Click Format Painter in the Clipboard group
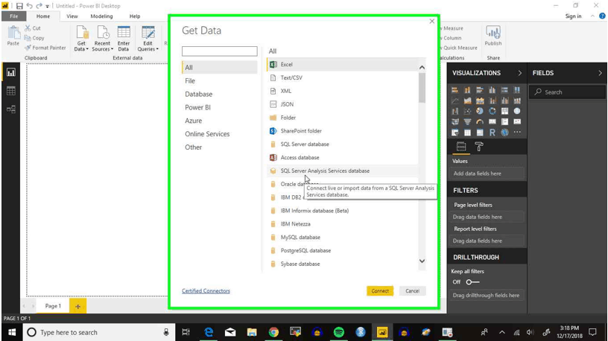This screenshot has width=608, height=341. (45, 48)
